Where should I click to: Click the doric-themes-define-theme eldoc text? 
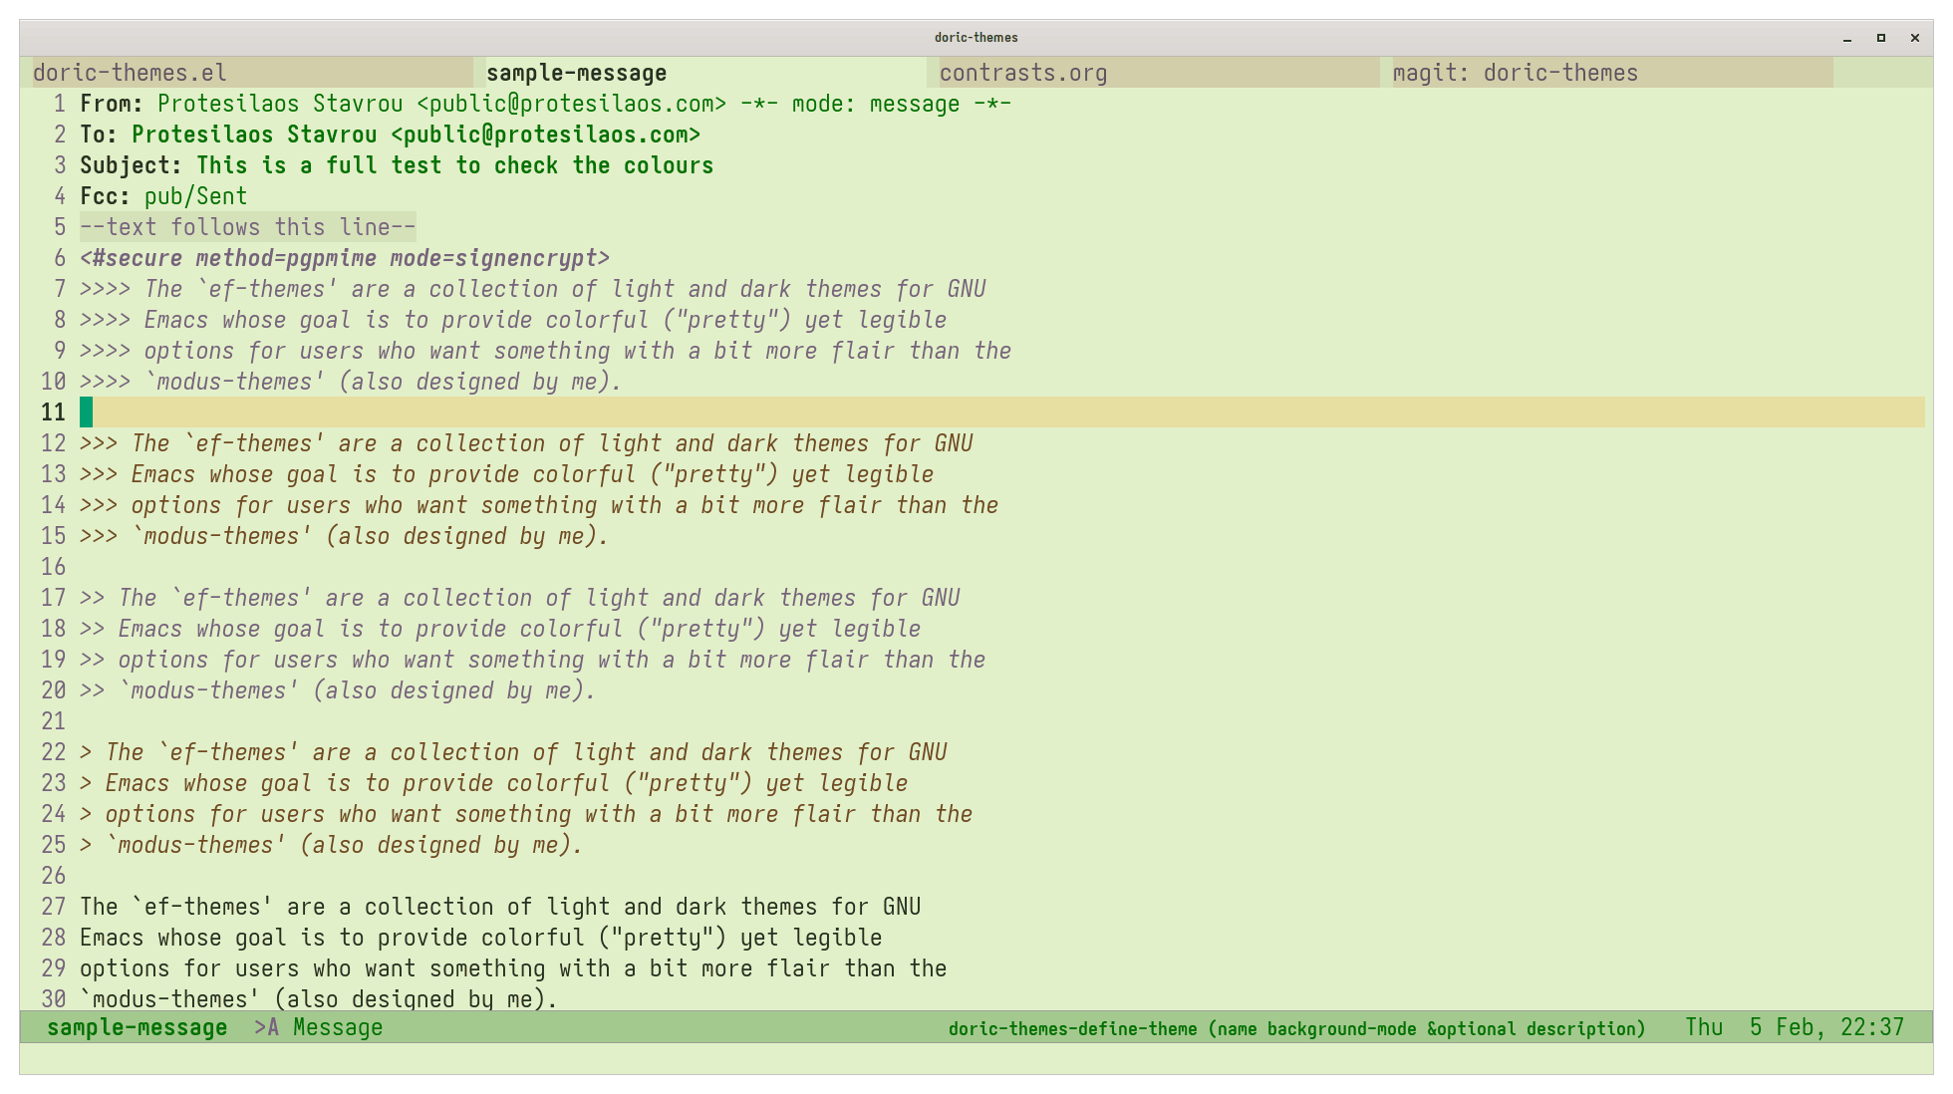[1295, 1028]
